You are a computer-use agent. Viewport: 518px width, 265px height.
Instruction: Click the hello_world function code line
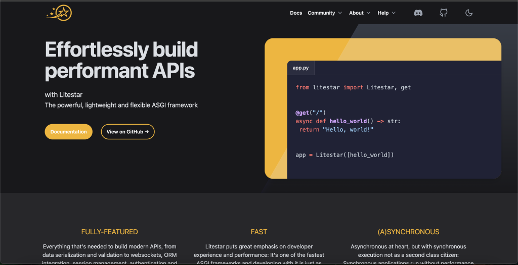coord(348,121)
